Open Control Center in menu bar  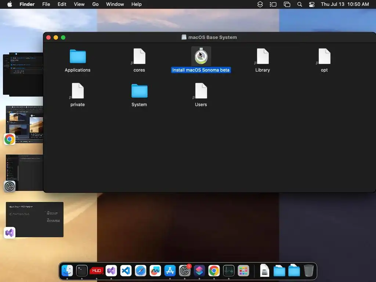click(x=312, y=4)
